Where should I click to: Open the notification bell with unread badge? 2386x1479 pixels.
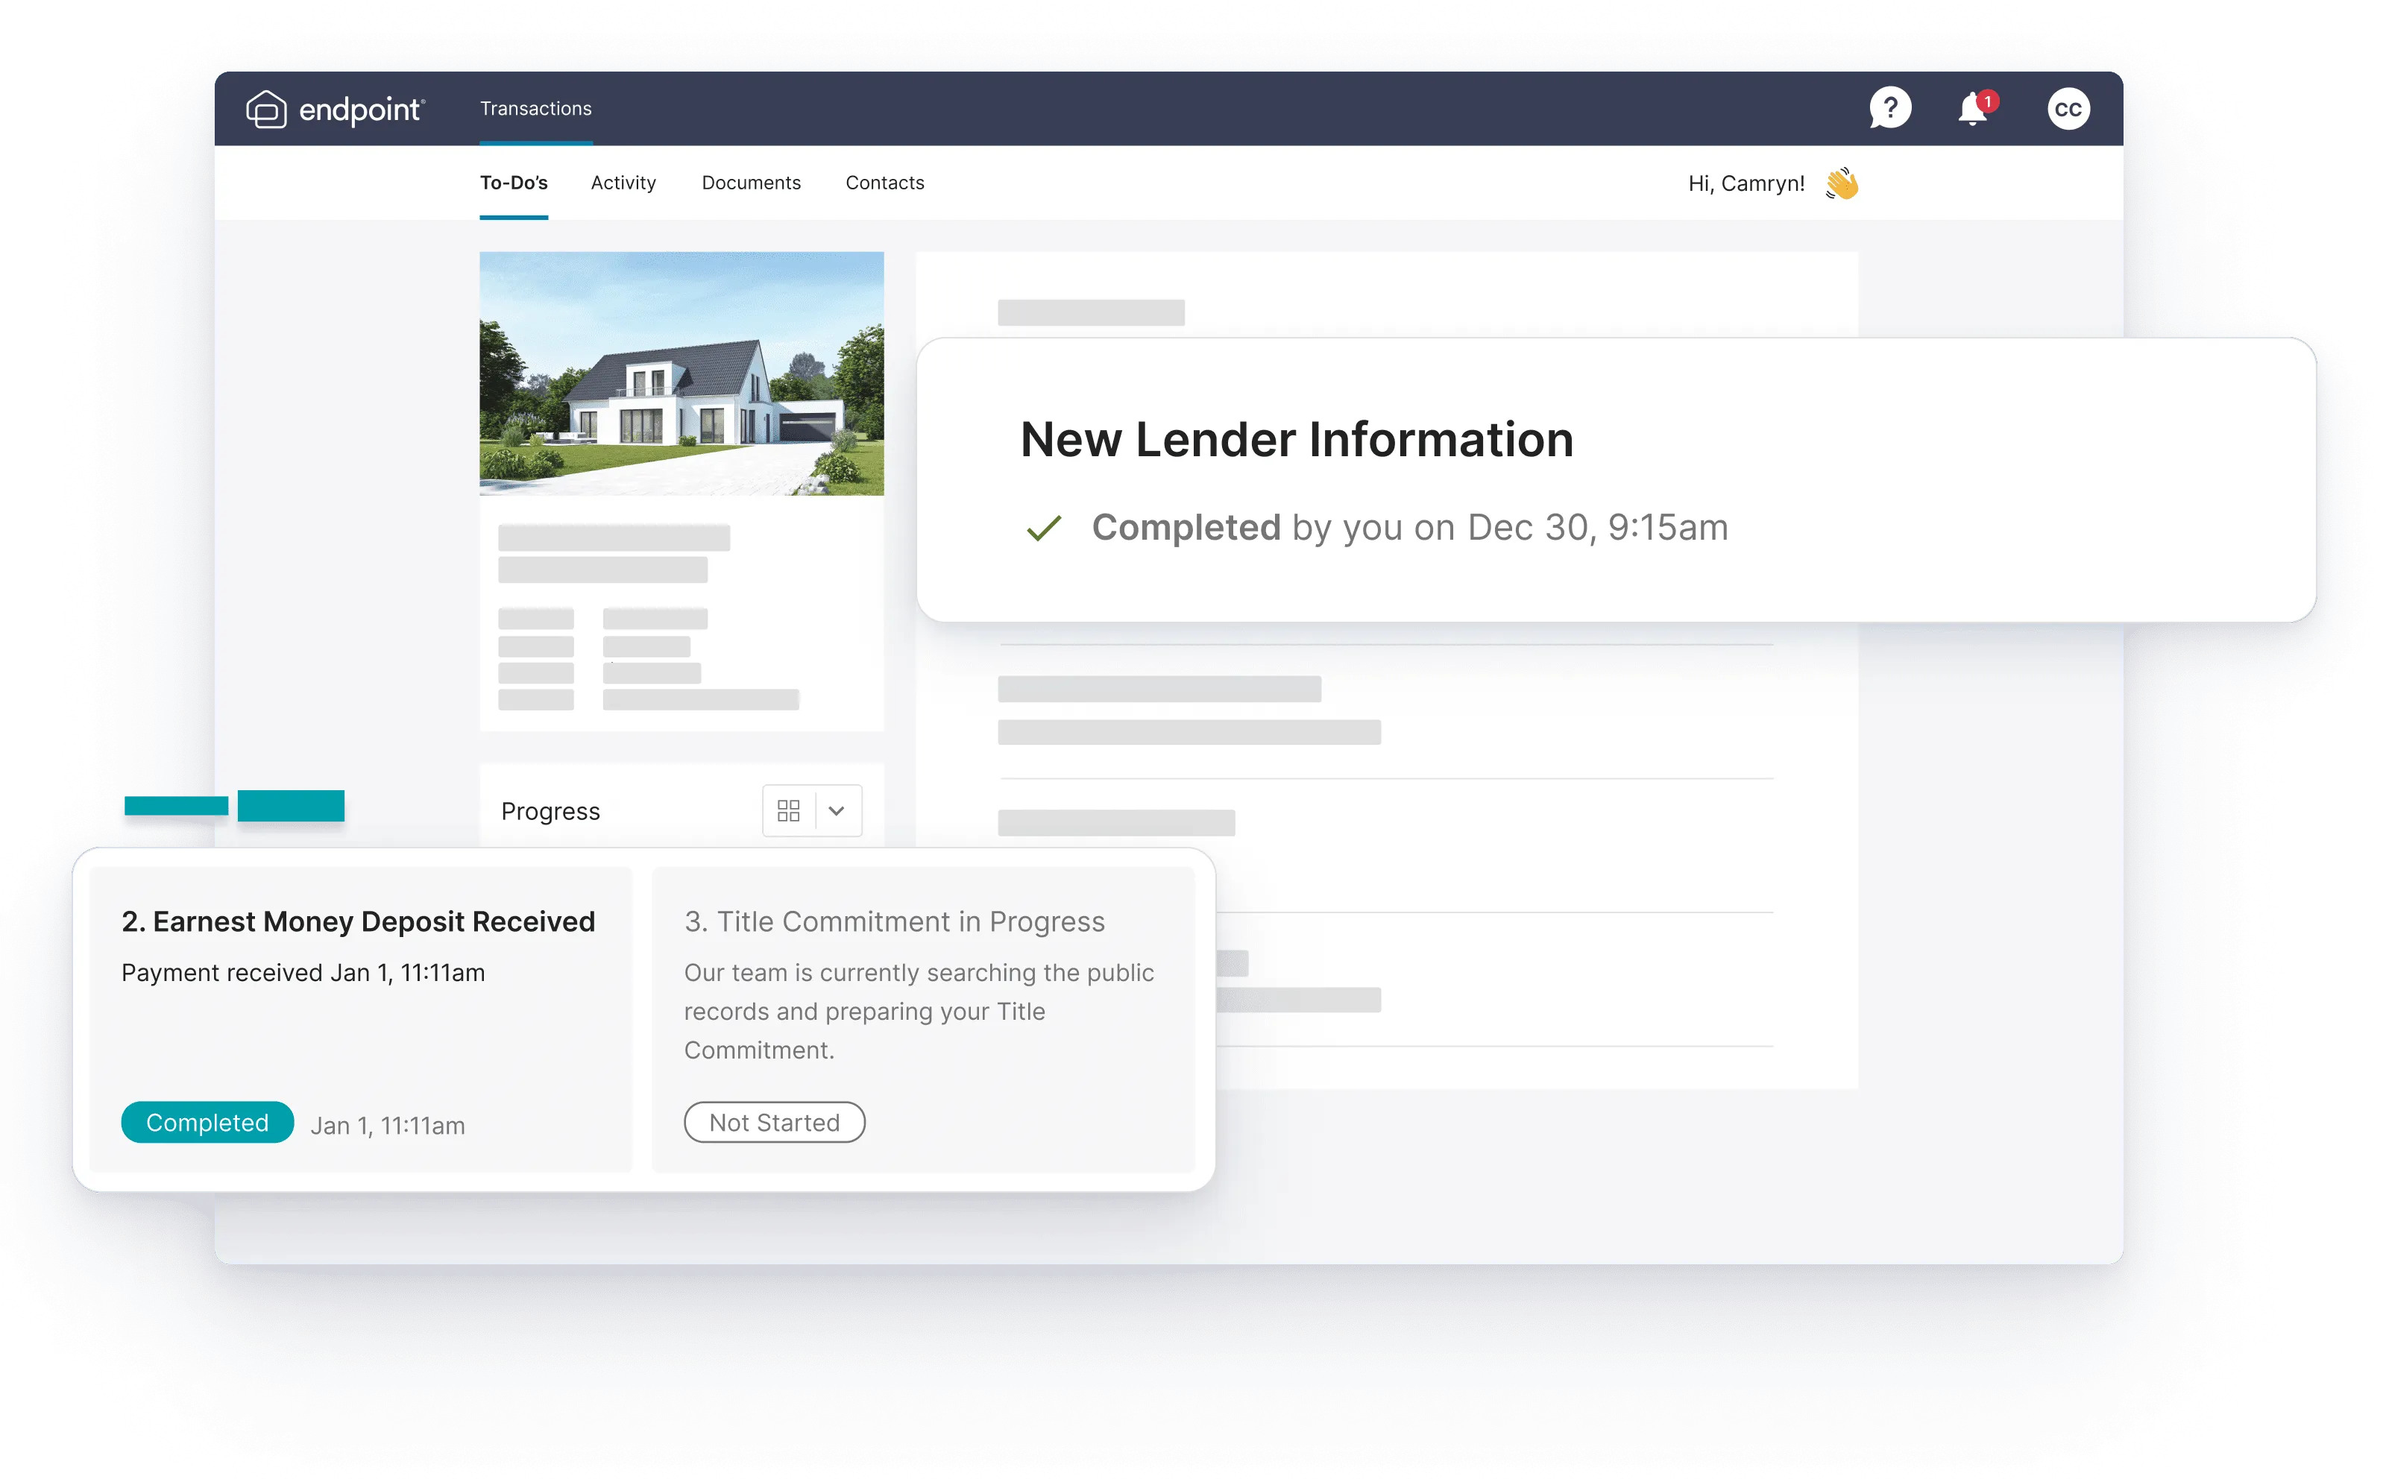click(1972, 110)
